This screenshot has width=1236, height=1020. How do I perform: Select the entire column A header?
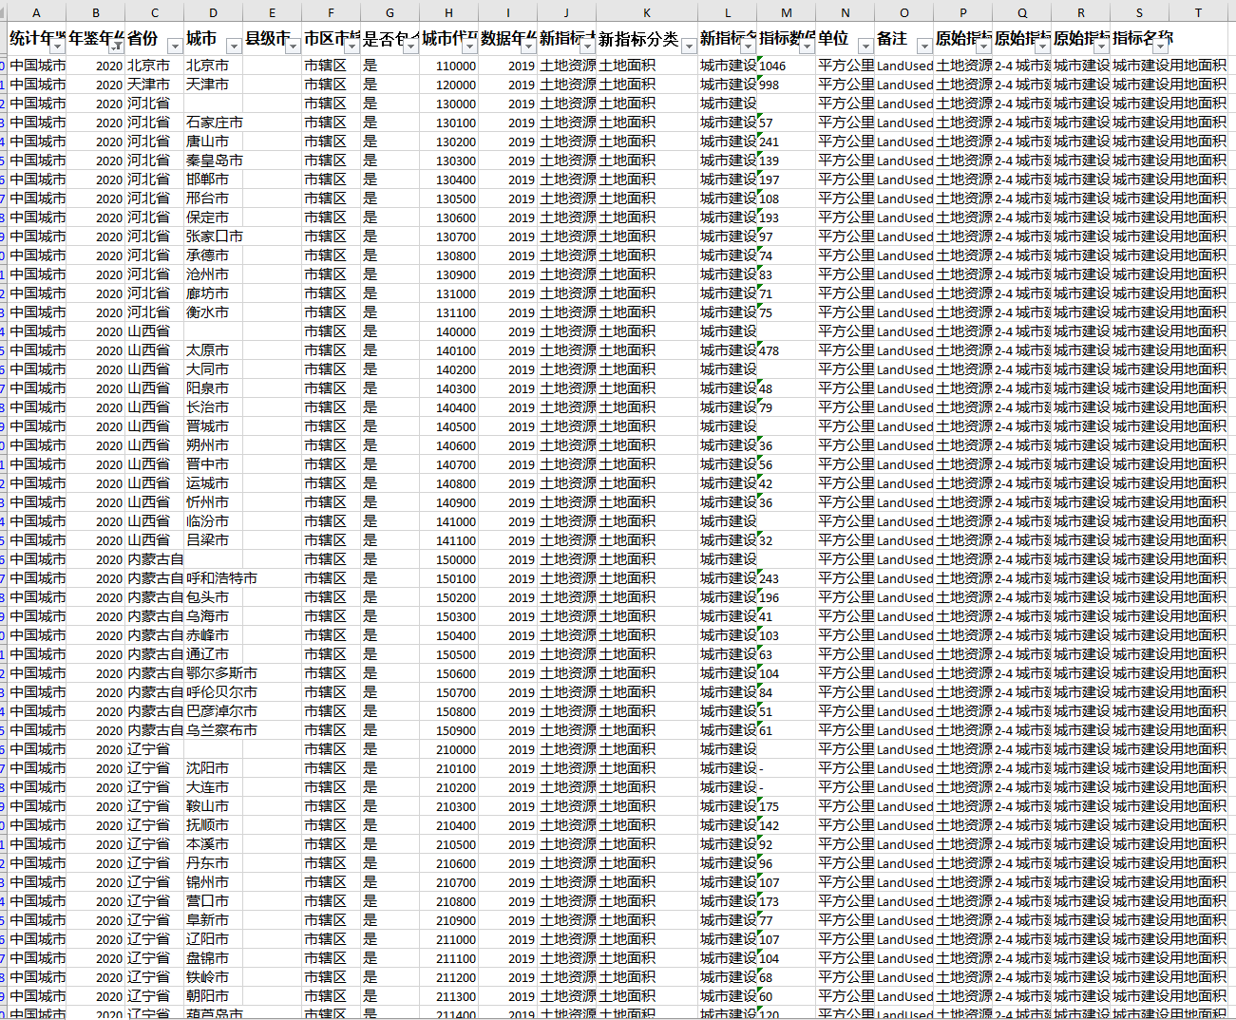pyautogui.click(x=37, y=12)
